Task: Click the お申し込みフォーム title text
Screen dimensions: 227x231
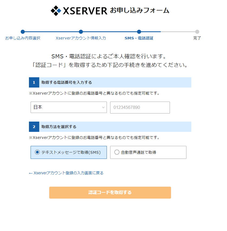Action: coord(140,11)
